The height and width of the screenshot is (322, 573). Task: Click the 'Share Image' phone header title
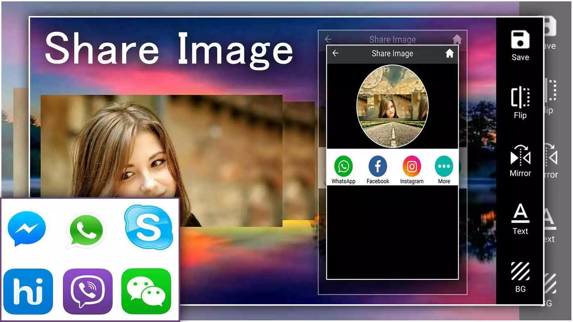click(x=392, y=54)
